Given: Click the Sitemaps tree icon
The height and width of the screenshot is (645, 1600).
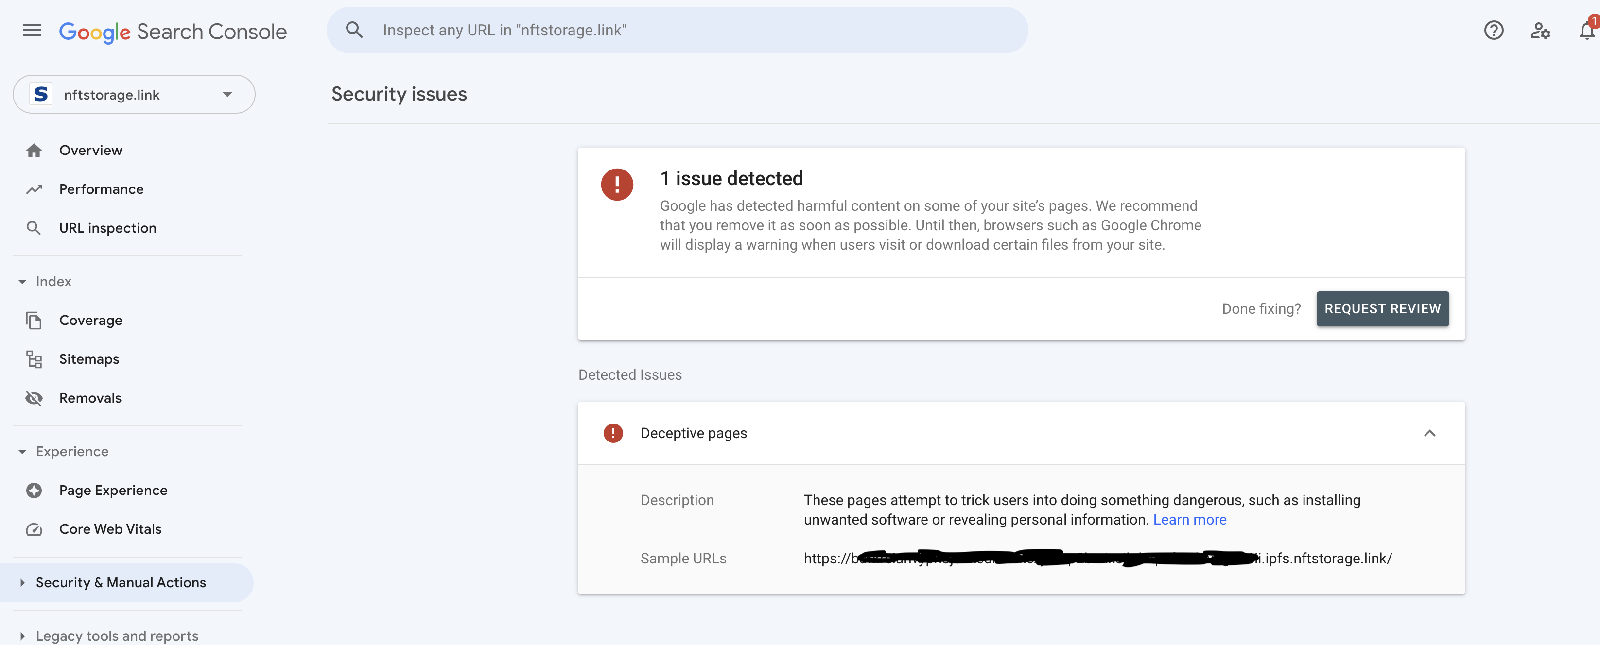Looking at the screenshot, I should point(34,359).
